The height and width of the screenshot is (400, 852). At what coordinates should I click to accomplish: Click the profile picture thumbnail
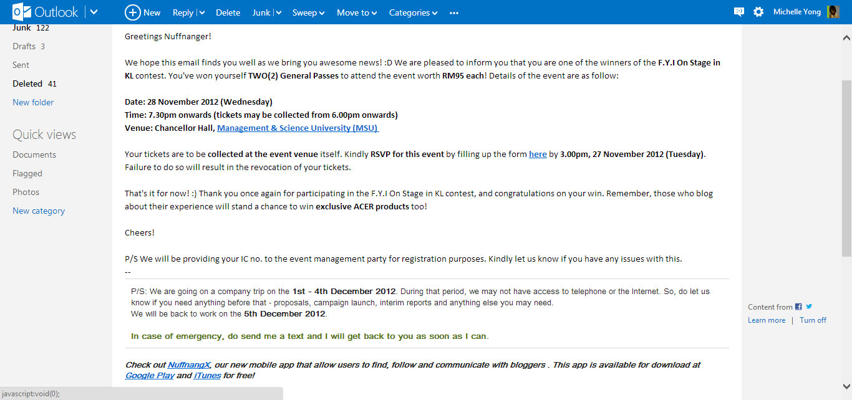833,12
